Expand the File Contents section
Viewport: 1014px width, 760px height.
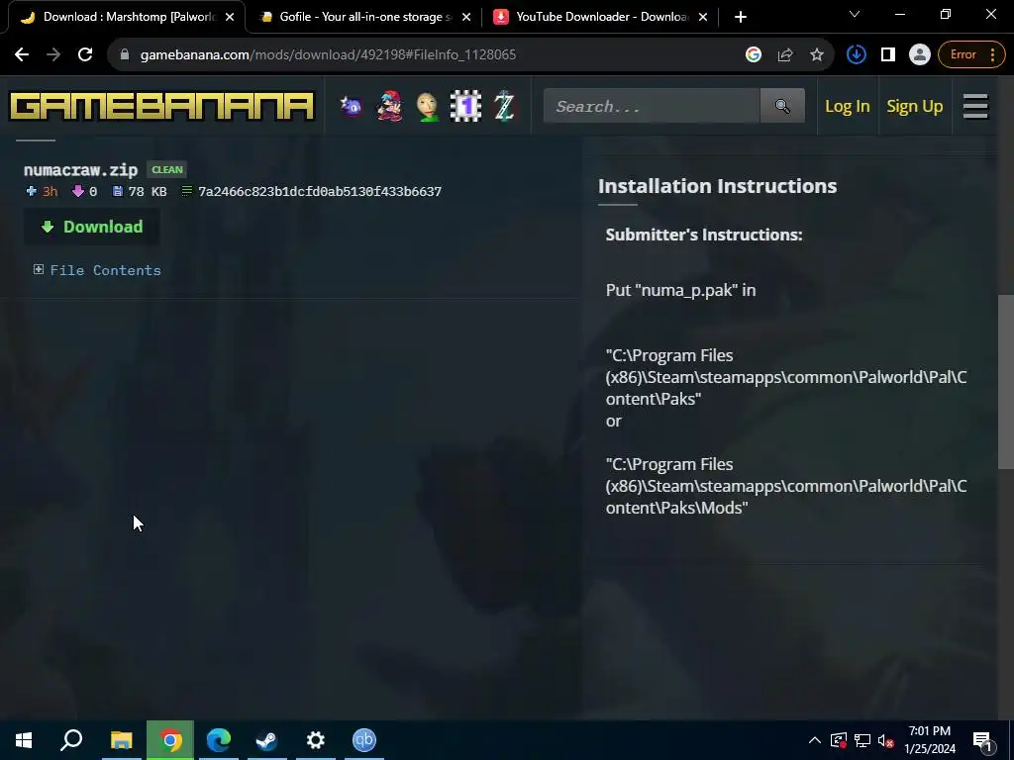(x=97, y=270)
